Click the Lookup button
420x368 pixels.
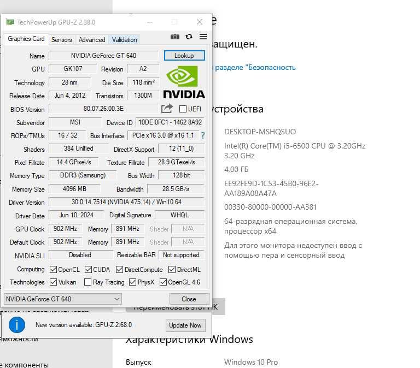tap(184, 56)
